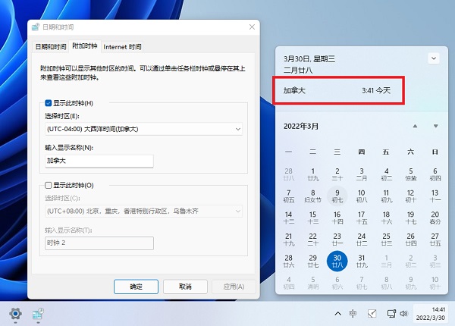This screenshot has width=455, height=326.
Task: Uncheck the first 显示此时钟(H) checkbox
Action: (49, 102)
